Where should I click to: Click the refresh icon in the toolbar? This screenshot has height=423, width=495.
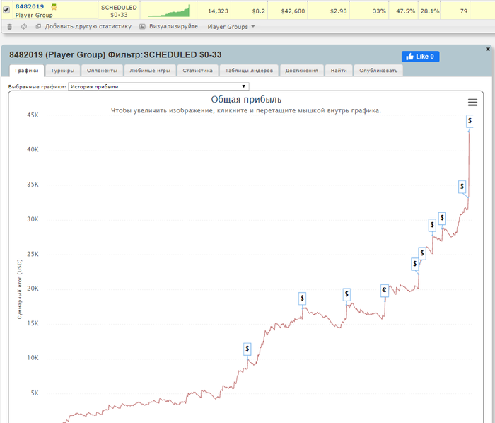(24, 27)
